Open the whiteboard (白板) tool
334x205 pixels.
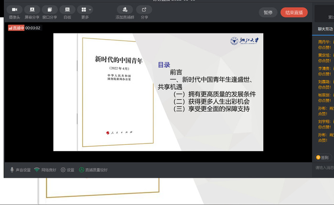[67, 10]
